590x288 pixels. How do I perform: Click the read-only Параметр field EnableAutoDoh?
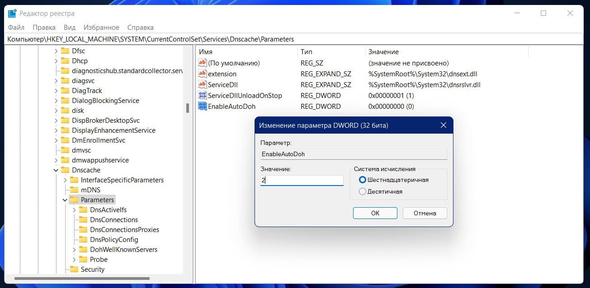coord(354,154)
